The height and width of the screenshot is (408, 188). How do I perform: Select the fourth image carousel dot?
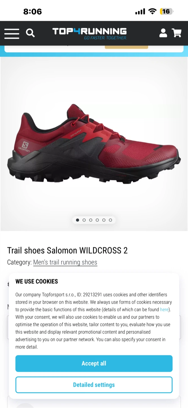point(97,220)
